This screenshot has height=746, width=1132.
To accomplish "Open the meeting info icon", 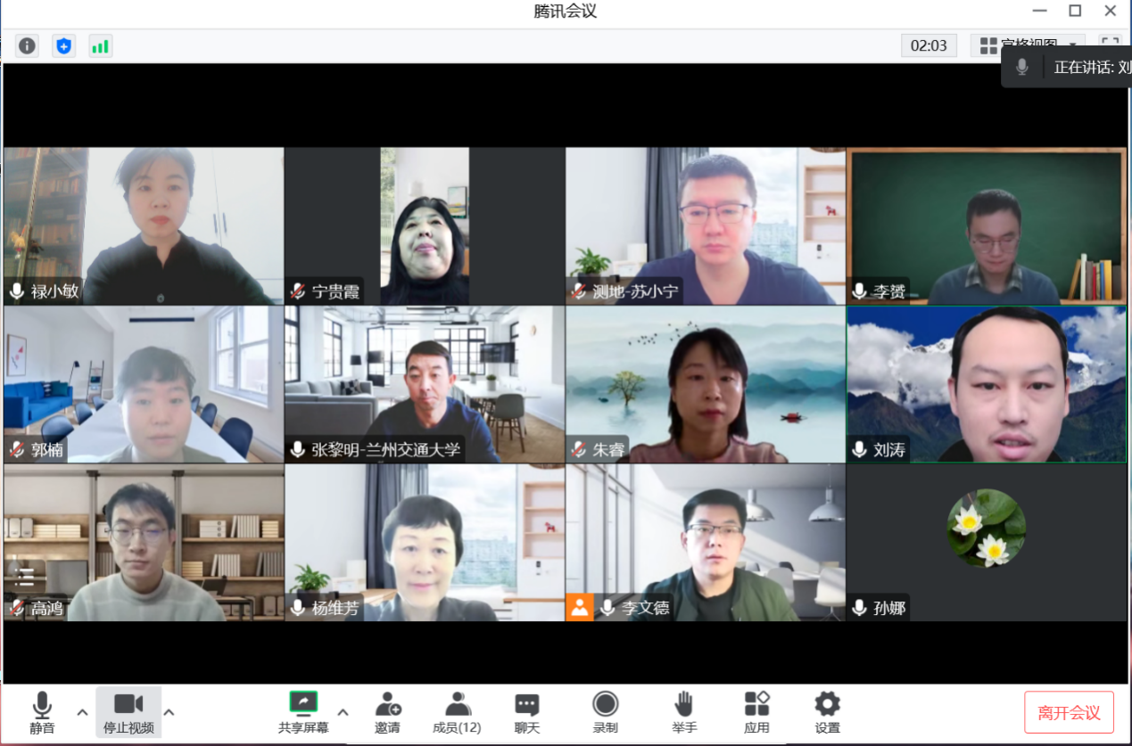I will click(28, 45).
